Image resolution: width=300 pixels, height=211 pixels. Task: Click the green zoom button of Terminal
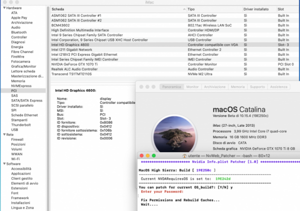click(x=154, y=156)
